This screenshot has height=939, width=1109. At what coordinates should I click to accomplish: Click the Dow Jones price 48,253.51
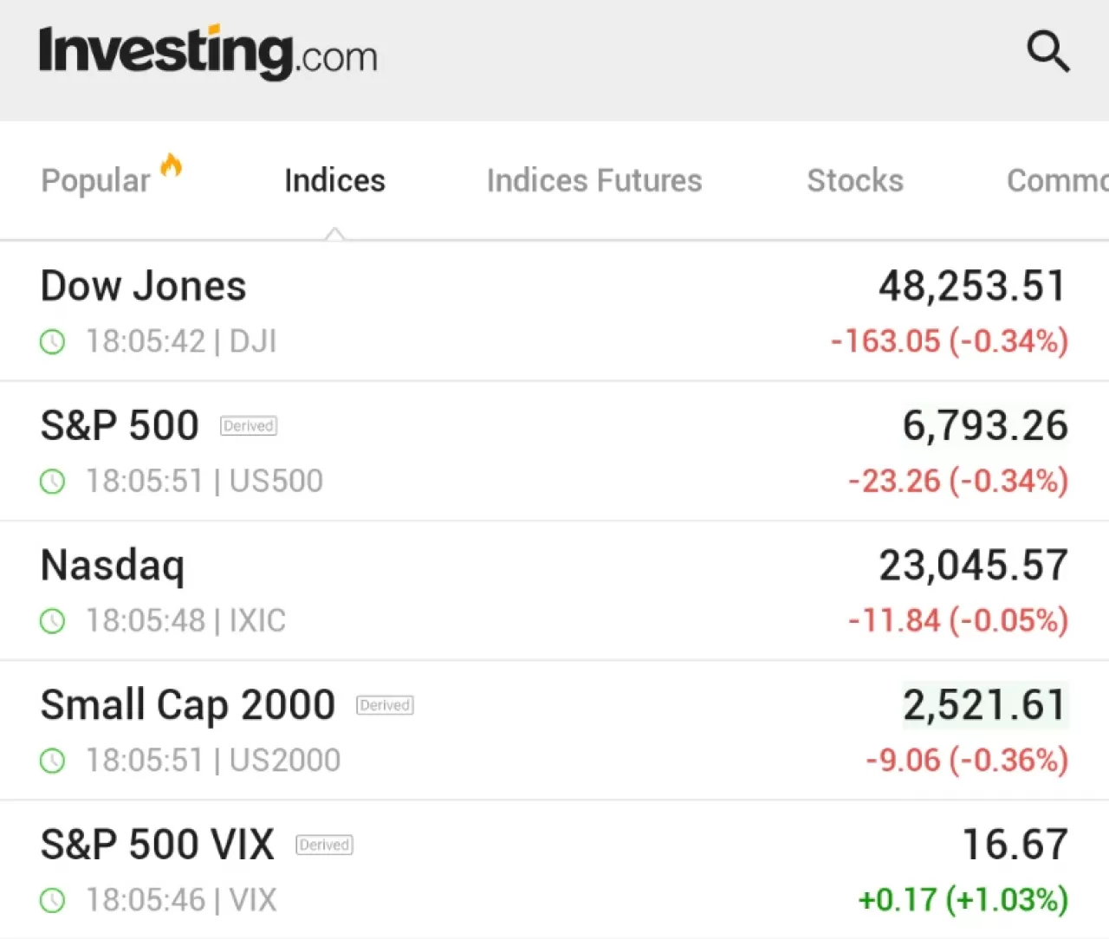972,287
